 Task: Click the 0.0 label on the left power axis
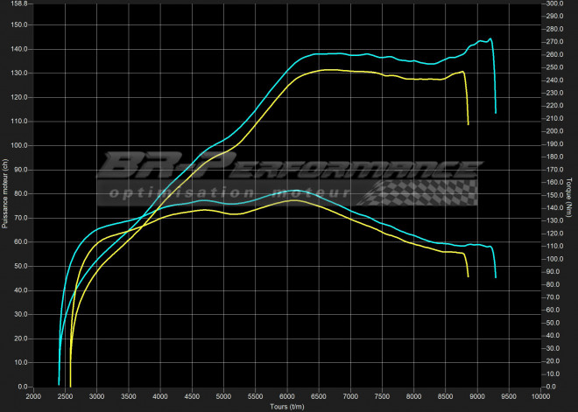tap(22, 387)
